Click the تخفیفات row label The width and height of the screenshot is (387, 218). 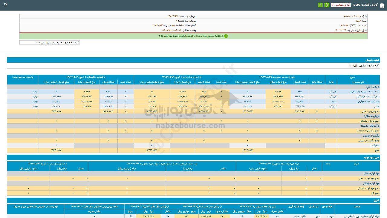coord(373,145)
